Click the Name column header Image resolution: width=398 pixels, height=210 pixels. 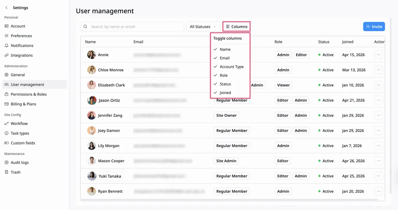[90, 42]
